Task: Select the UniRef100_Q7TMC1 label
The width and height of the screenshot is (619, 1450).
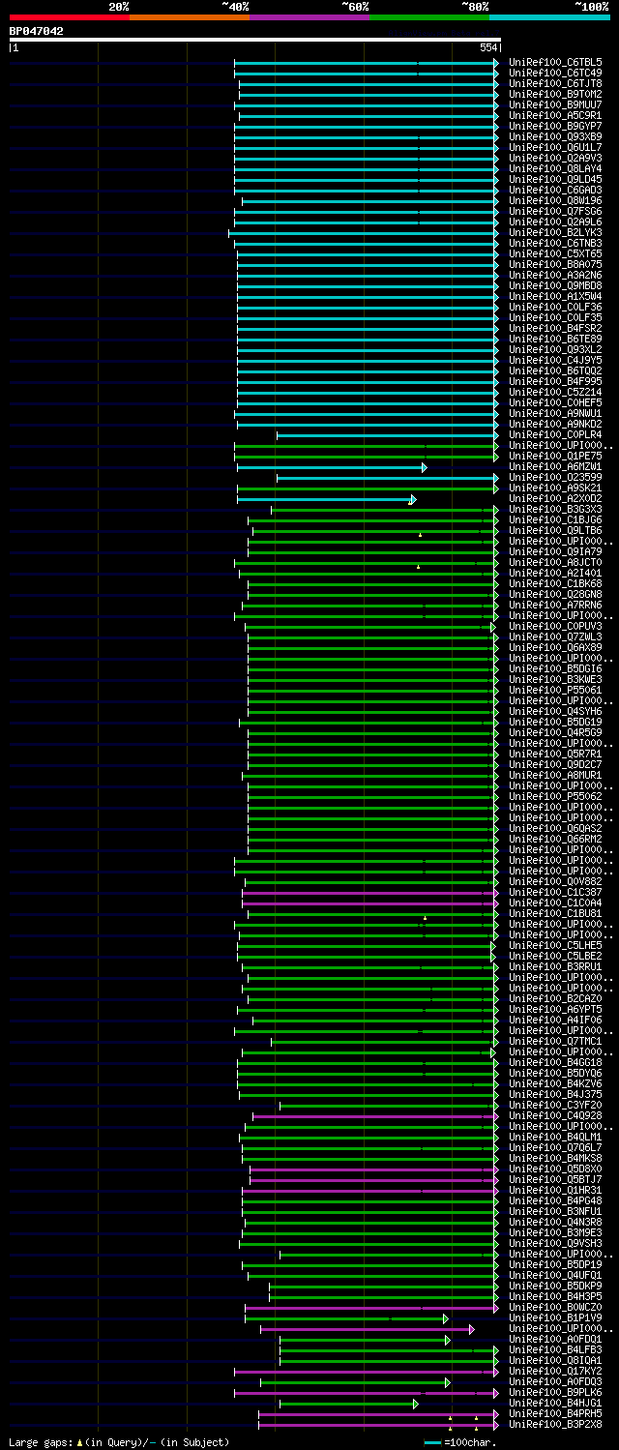Action: click(555, 1041)
